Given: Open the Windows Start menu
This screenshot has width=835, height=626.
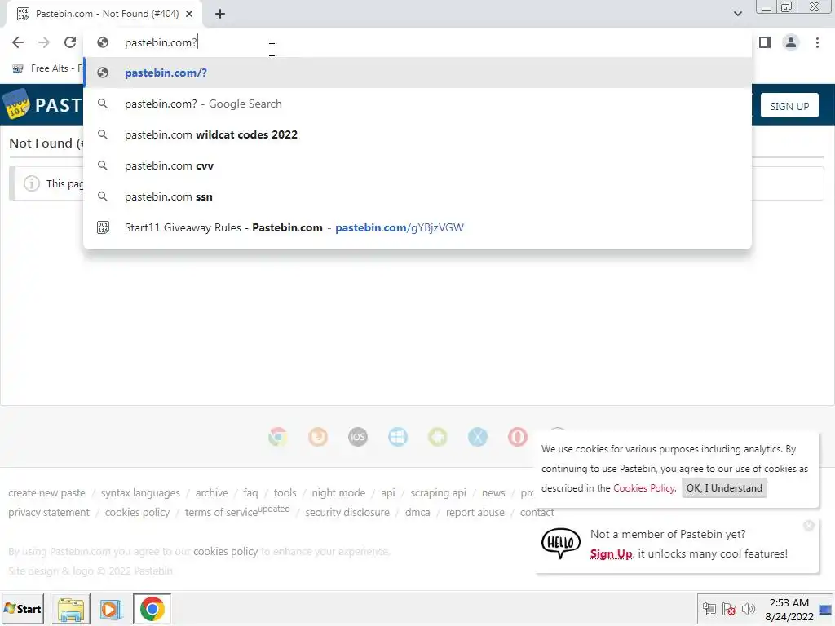Looking at the screenshot, I should tap(22, 608).
